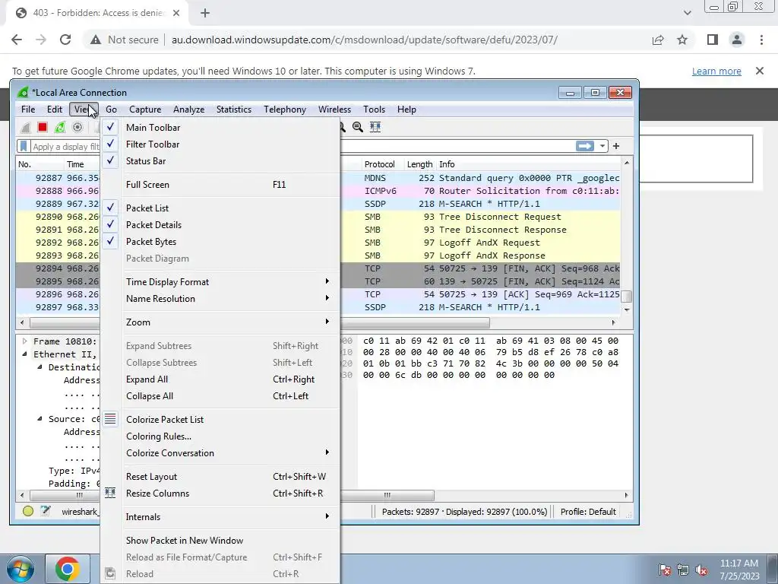Click Chrome reload page icon
The height and width of the screenshot is (584, 778).
(65, 40)
